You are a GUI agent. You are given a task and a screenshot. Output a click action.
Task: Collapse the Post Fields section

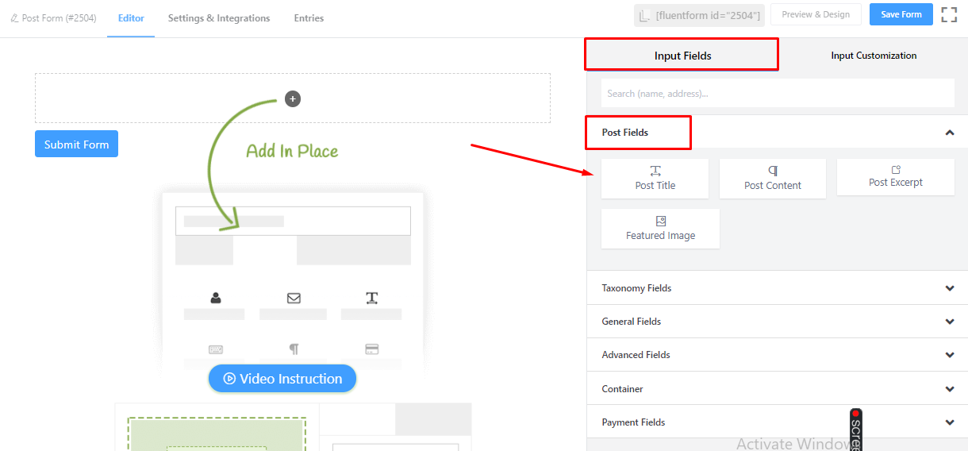tap(950, 133)
